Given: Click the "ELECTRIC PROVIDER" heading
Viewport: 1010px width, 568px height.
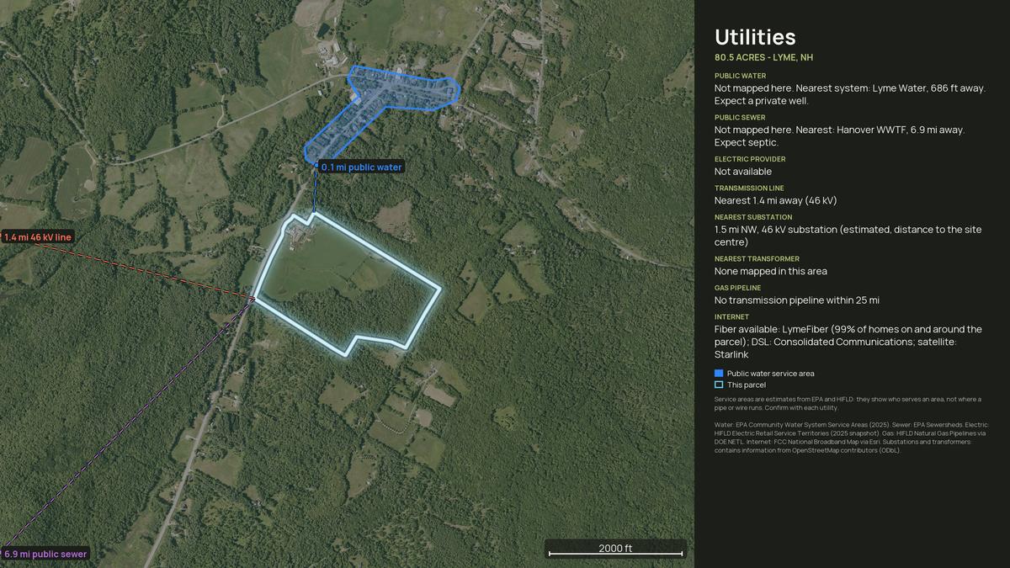Looking at the screenshot, I should [750, 159].
